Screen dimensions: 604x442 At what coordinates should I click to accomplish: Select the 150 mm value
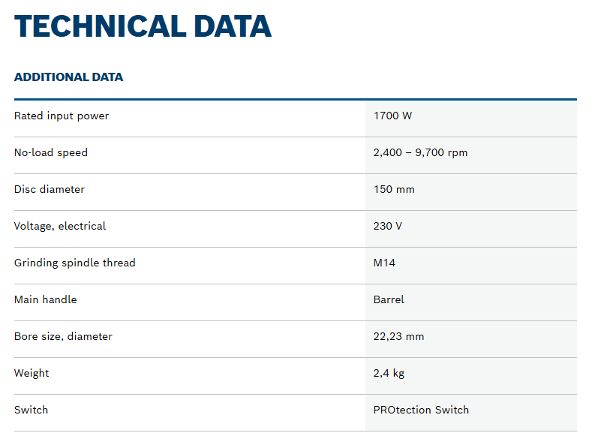[x=394, y=189]
